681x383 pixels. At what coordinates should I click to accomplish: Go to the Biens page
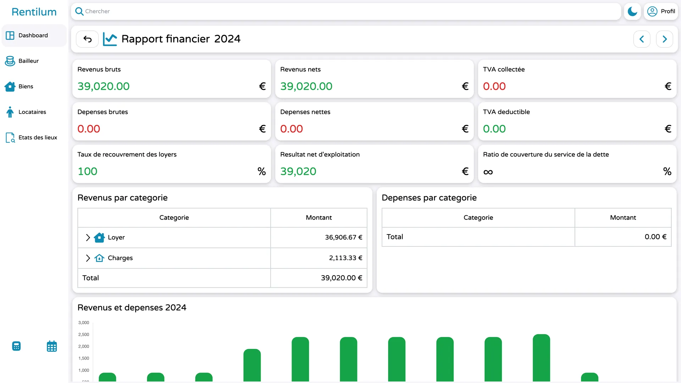pos(34,87)
